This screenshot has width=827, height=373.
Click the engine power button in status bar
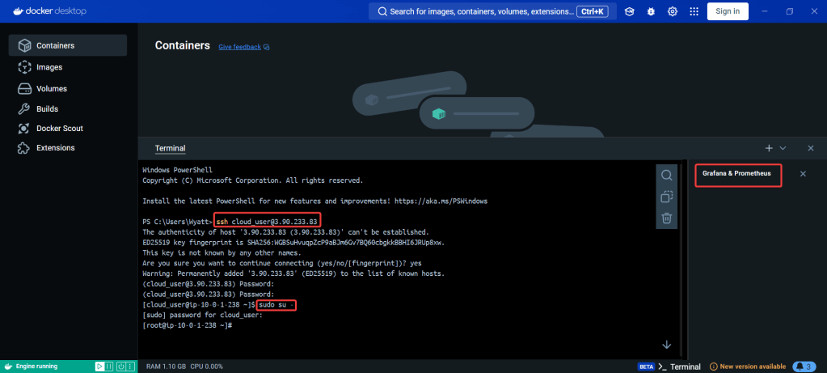coord(120,367)
